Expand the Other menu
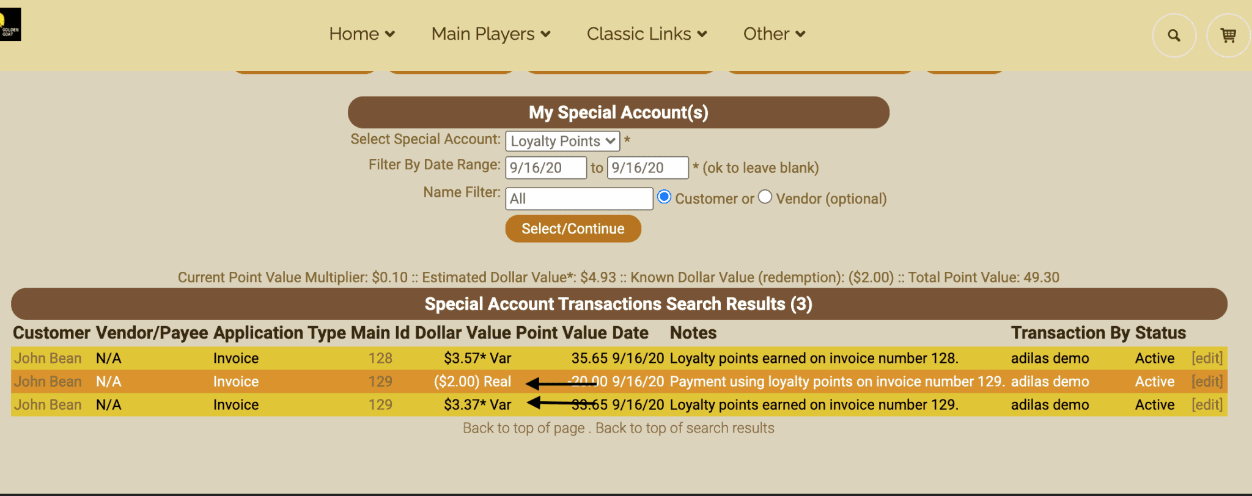Image resolution: width=1252 pixels, height=496 pixels. click(x=774, y=34)
